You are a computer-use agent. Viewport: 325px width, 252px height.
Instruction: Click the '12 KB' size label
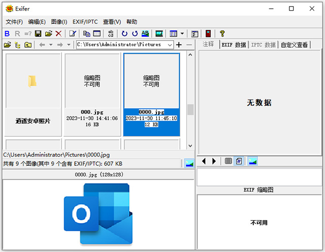coord(151,124)
